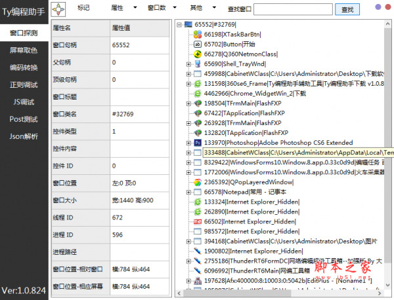The height and width of the screenshot is (300, 394).
Task: Click the XTaskBarBtn colorful icon
Action: pyautogui.click(x=198, y=34)
